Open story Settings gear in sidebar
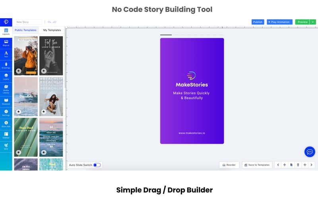Image resolution: width=318 pixels, height=198 pixels. coord(6,113)
